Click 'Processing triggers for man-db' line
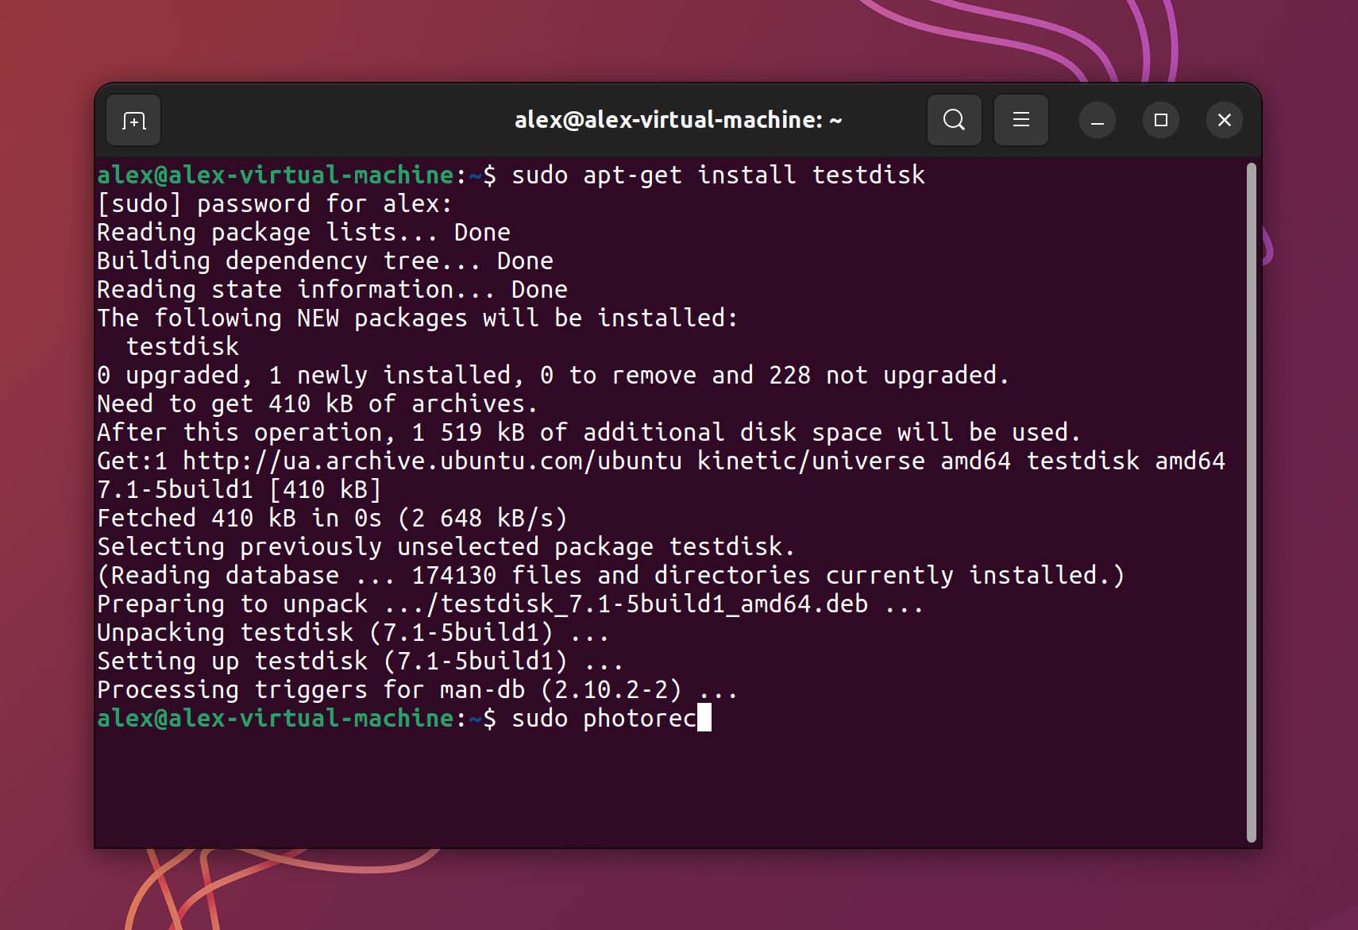 pyautogui.click(x=417, y=689)
